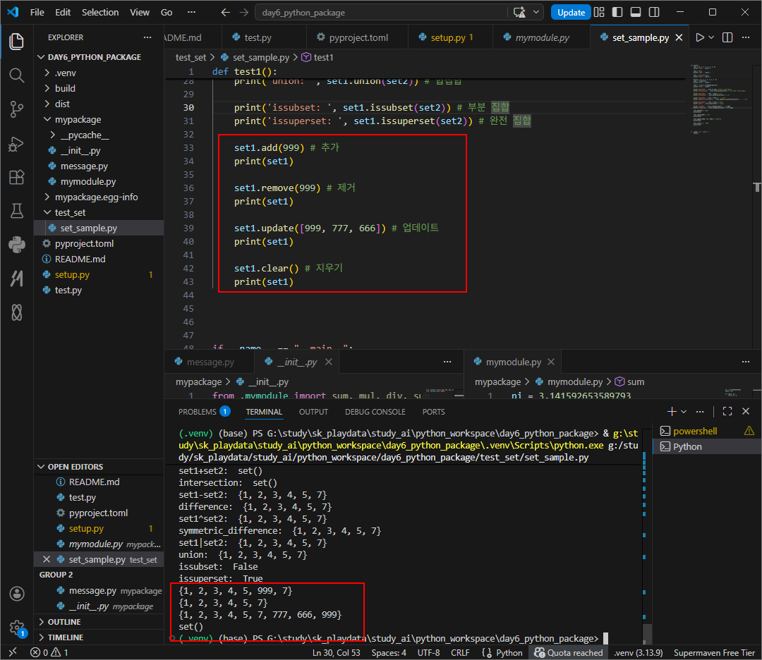The width and height of the screenshot is (762, 660).
Task: Open Copilot chat dropdown arrow
Action: pyautogui.click(x=536, y=12)
